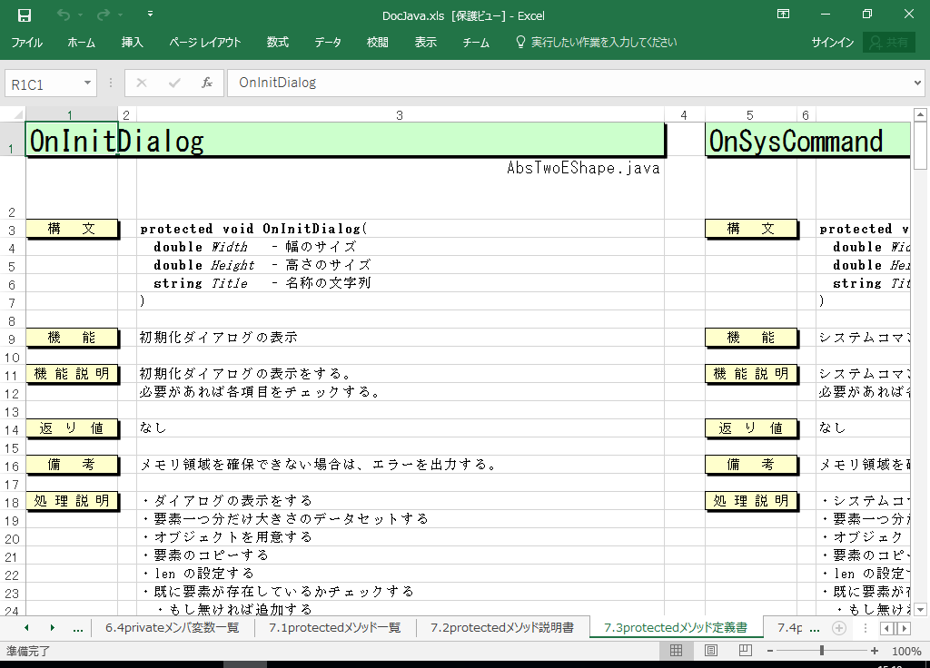Expand the formula bar

click(916, 83)
